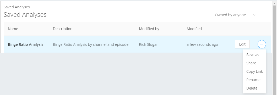Image resolution: width=277 pixels, height=95 pixels.
Task: Select Copy Link menu entry
Action: click(254, 71)
